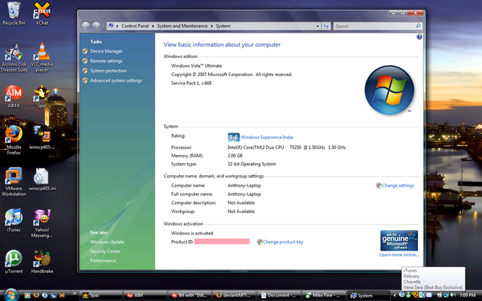Select the VLC media player desktop icon
Screen dimensions: 482x301
(x=42, y=58)
